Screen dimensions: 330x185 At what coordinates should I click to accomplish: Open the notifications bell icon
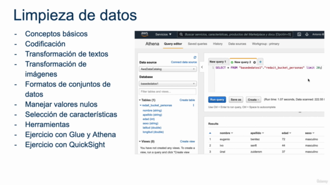tap(307, 34)
